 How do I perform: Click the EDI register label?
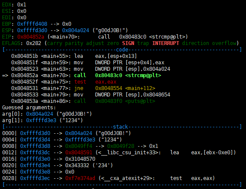point(6,18)
